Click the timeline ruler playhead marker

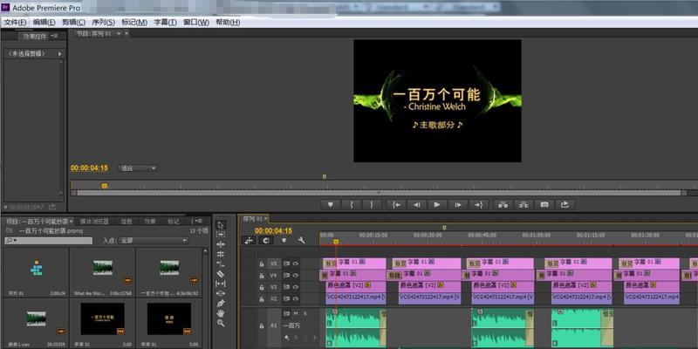point(336,242)
